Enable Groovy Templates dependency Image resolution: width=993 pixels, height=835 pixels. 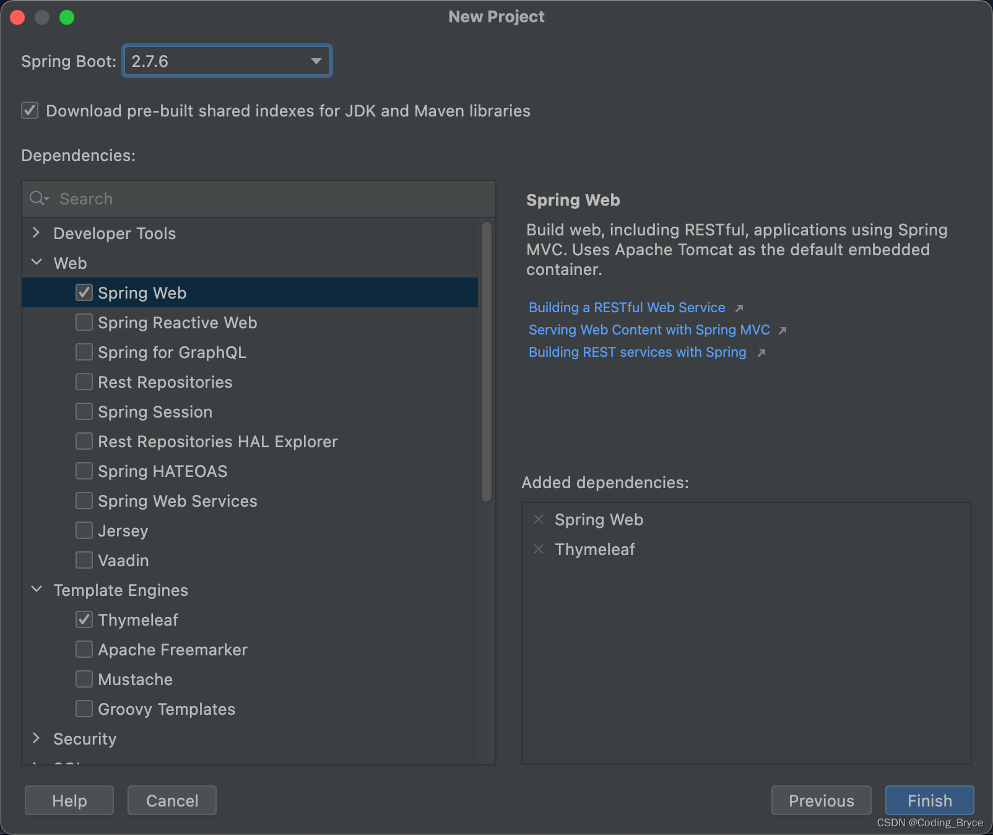[84, 709]
